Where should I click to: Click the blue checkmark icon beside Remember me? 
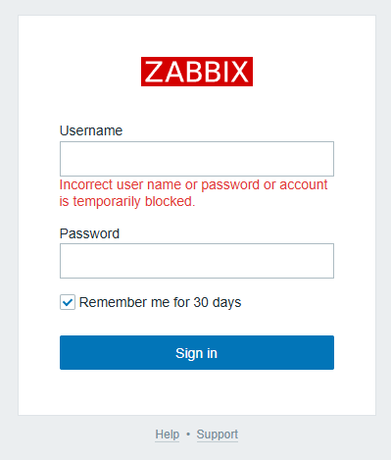pos(68,302)
